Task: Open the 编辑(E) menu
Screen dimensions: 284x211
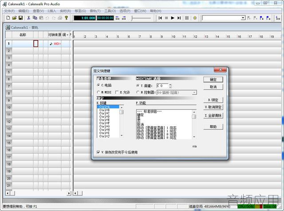Action: coord(24,11)
